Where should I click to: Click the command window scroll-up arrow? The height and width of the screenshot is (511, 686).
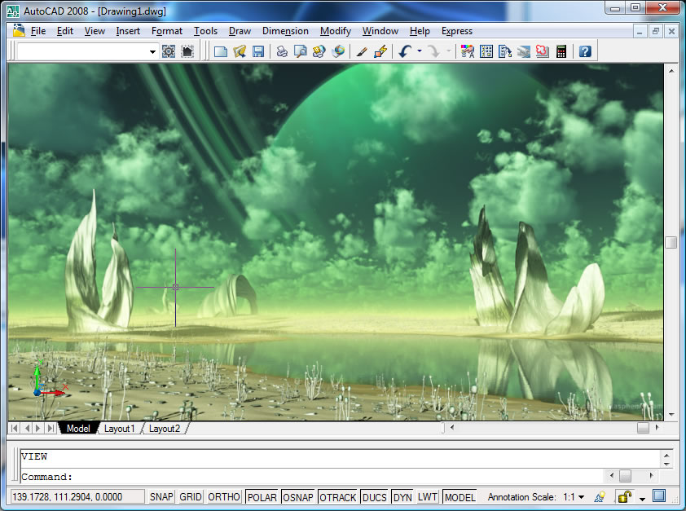(x=666, y=456)
